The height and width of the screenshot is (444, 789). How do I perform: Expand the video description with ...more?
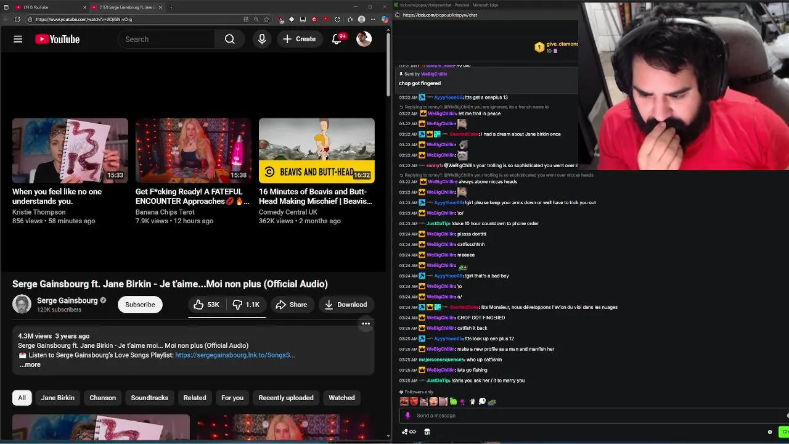coord(30,364)
